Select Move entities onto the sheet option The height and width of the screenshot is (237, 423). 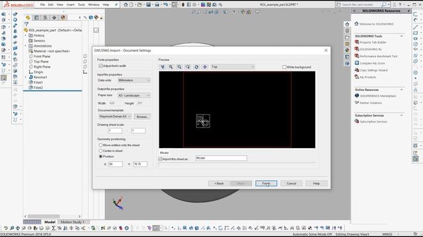tap(100, 145)
